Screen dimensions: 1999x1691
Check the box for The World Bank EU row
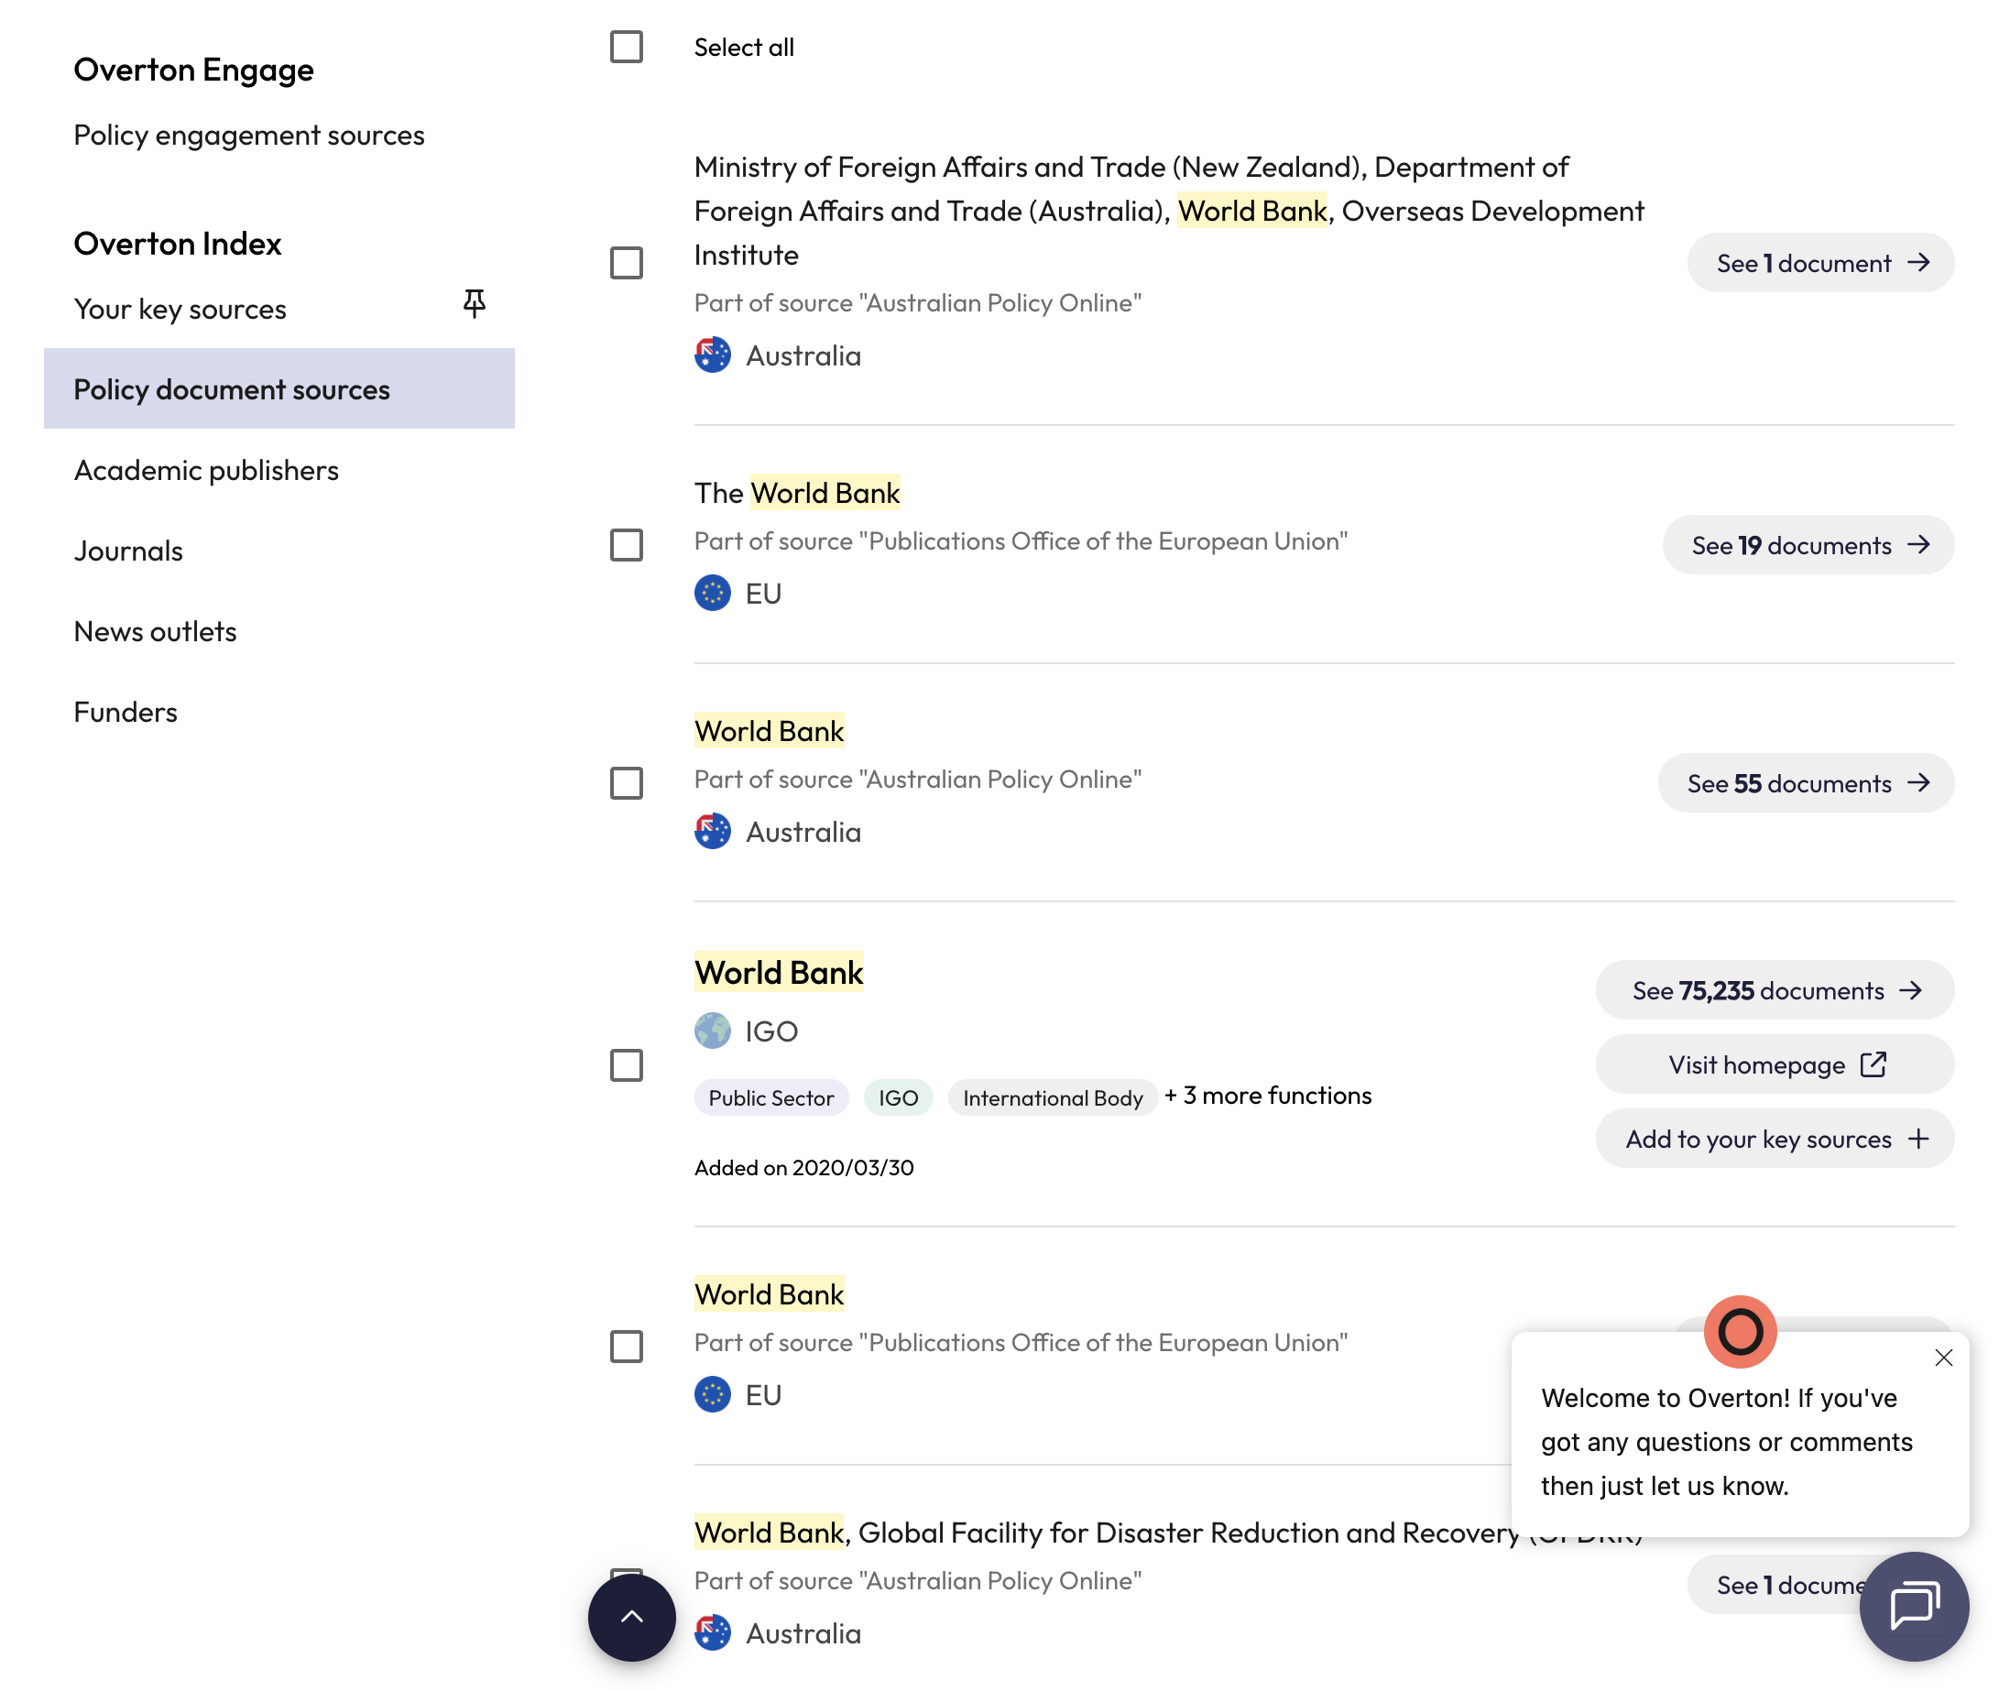(626, 544)
